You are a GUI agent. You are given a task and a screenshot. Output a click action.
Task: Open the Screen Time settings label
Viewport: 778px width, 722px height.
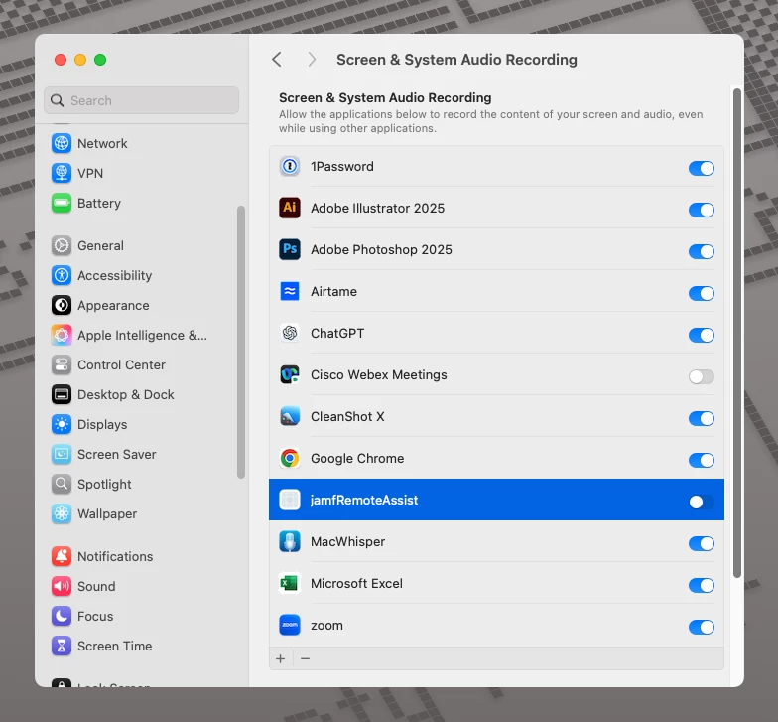point(115,646)
